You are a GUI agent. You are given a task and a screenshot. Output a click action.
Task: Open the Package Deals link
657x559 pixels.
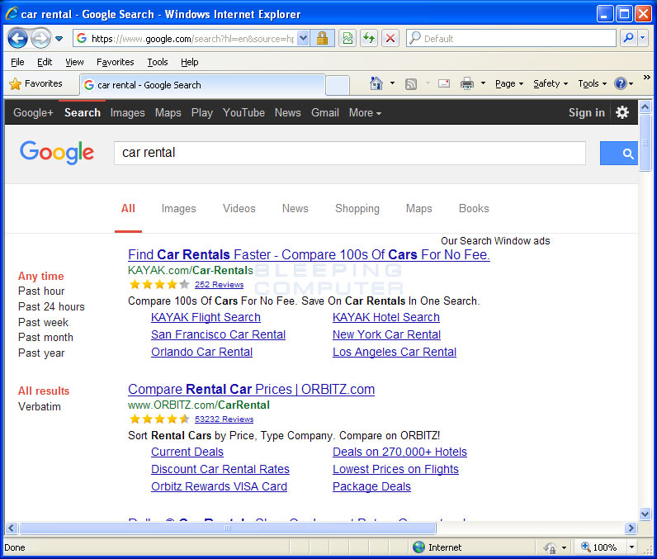(371, 486)
